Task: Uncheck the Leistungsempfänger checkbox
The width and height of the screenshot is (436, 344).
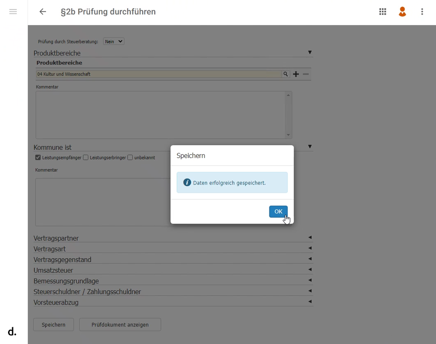Action: (x=38, y=158)
